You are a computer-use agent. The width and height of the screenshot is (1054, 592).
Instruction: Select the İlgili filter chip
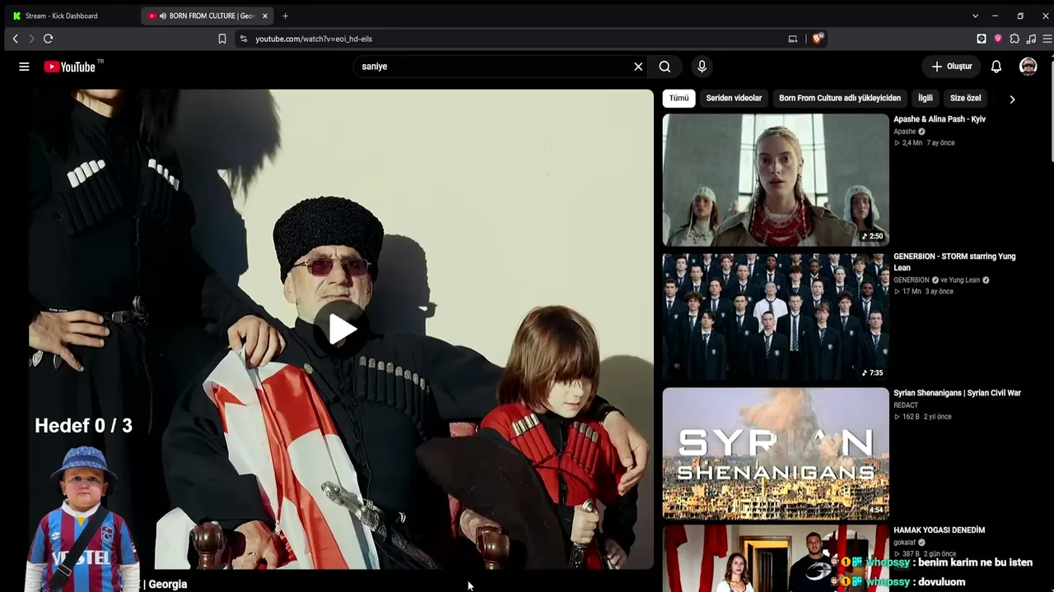pyautogui.click(x=926, y=98)
